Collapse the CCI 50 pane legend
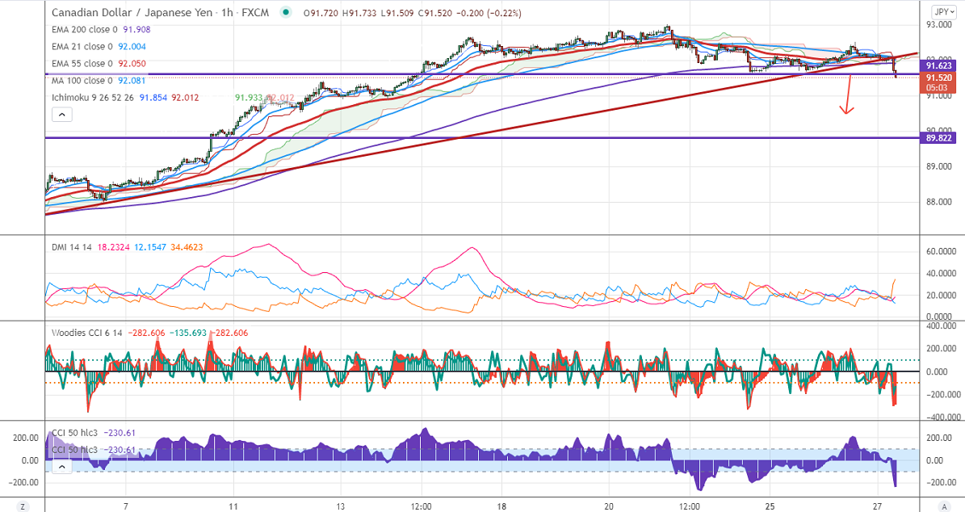Image resolution: width=965 pixels, height=512 pixels. (62, 467)
